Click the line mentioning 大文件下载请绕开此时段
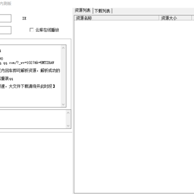 pos(27,86)
